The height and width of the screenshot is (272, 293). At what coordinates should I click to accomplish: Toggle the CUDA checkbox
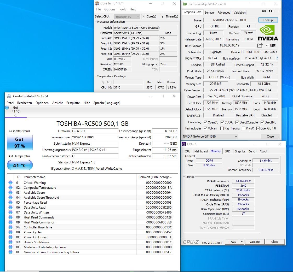point(222,122)
